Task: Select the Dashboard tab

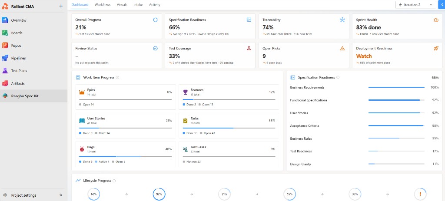Action: pyautogui.click(x=80, y=4)
